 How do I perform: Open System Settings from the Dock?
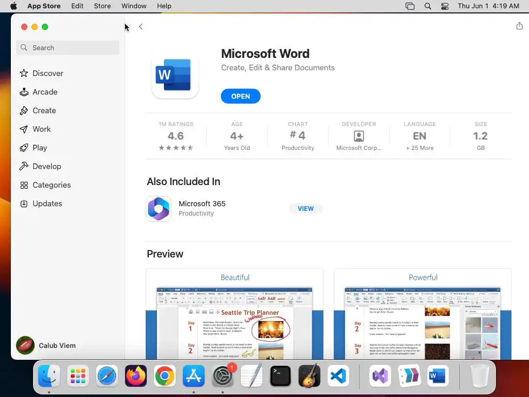coord(223,376)
